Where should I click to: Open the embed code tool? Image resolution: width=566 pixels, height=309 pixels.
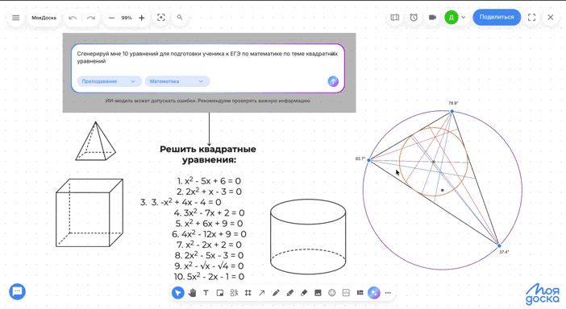click(346, 293)
